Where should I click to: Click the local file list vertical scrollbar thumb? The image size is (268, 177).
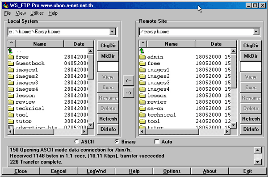click(x=91, y=67)
